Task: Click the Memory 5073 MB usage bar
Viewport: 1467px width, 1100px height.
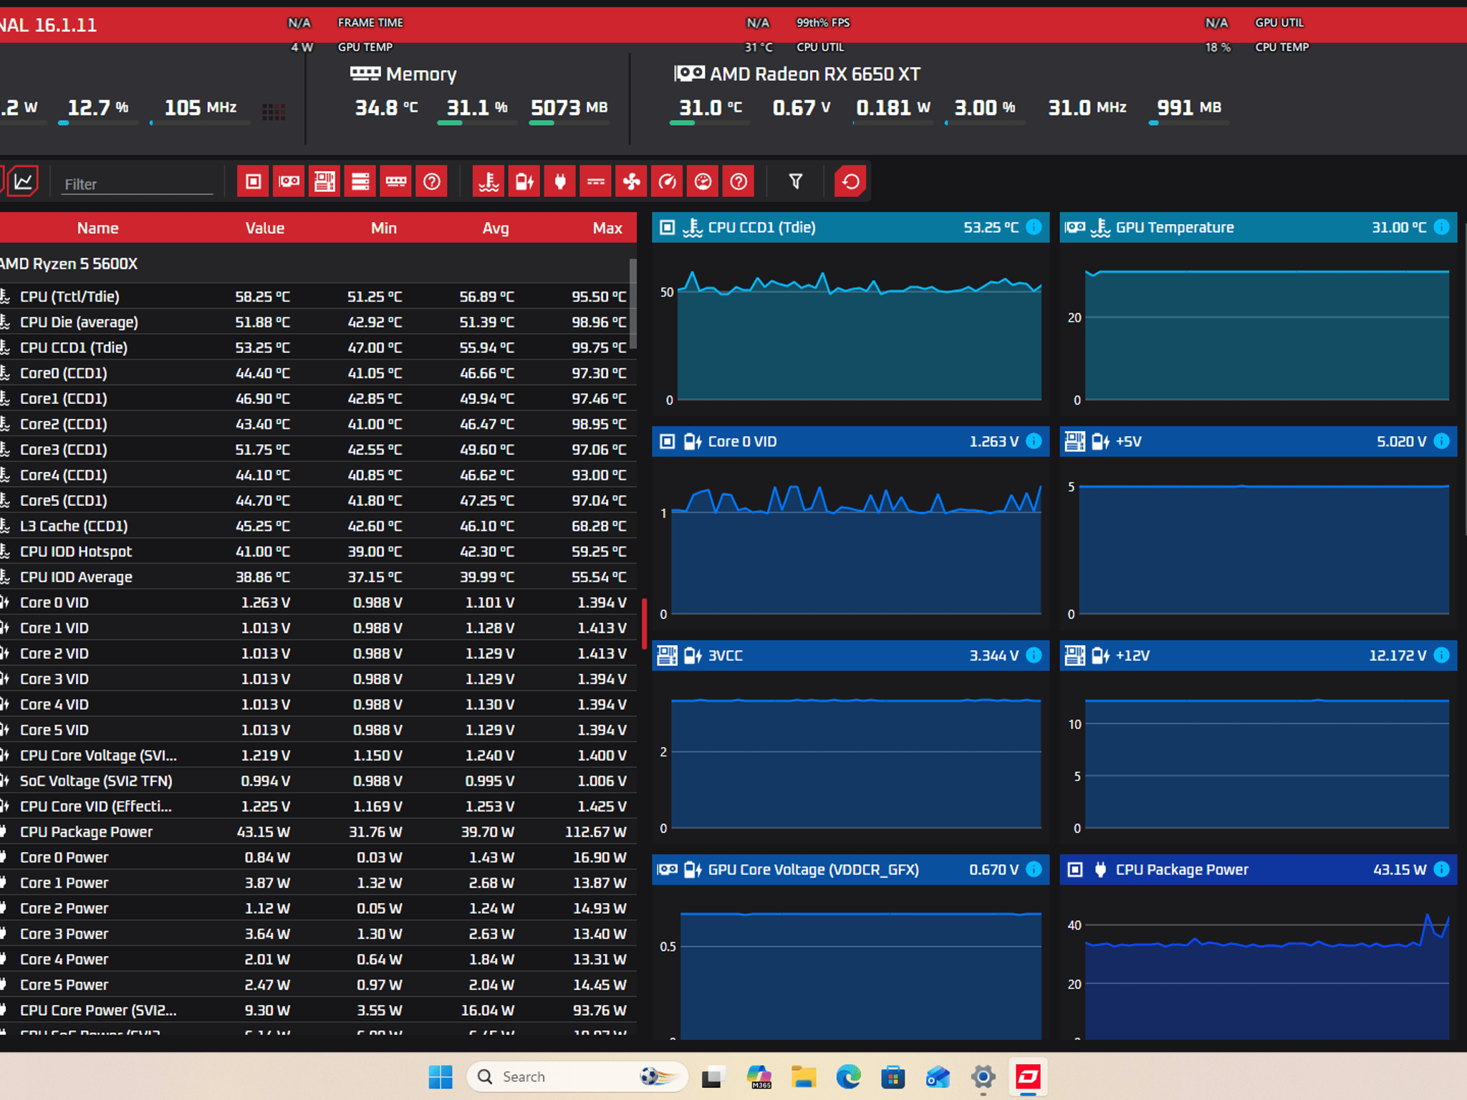Action: point(569,123)
